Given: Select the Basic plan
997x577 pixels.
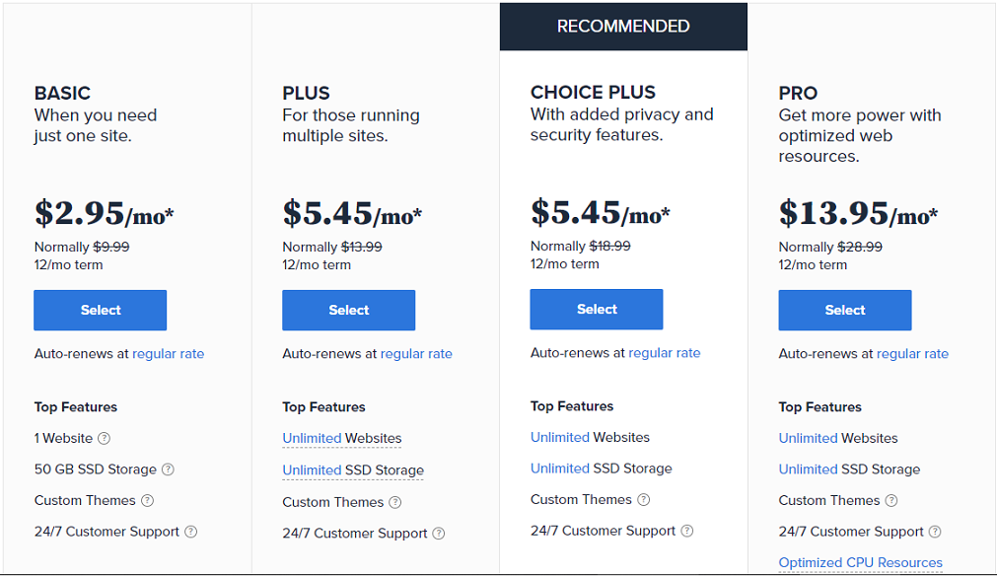Looking at the screenshot, I should [x=101, y=310].
